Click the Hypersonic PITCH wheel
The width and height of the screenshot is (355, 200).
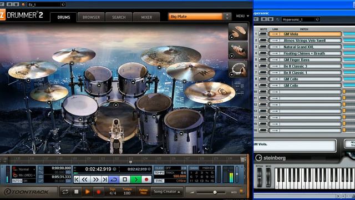click(x=259, y=177)
